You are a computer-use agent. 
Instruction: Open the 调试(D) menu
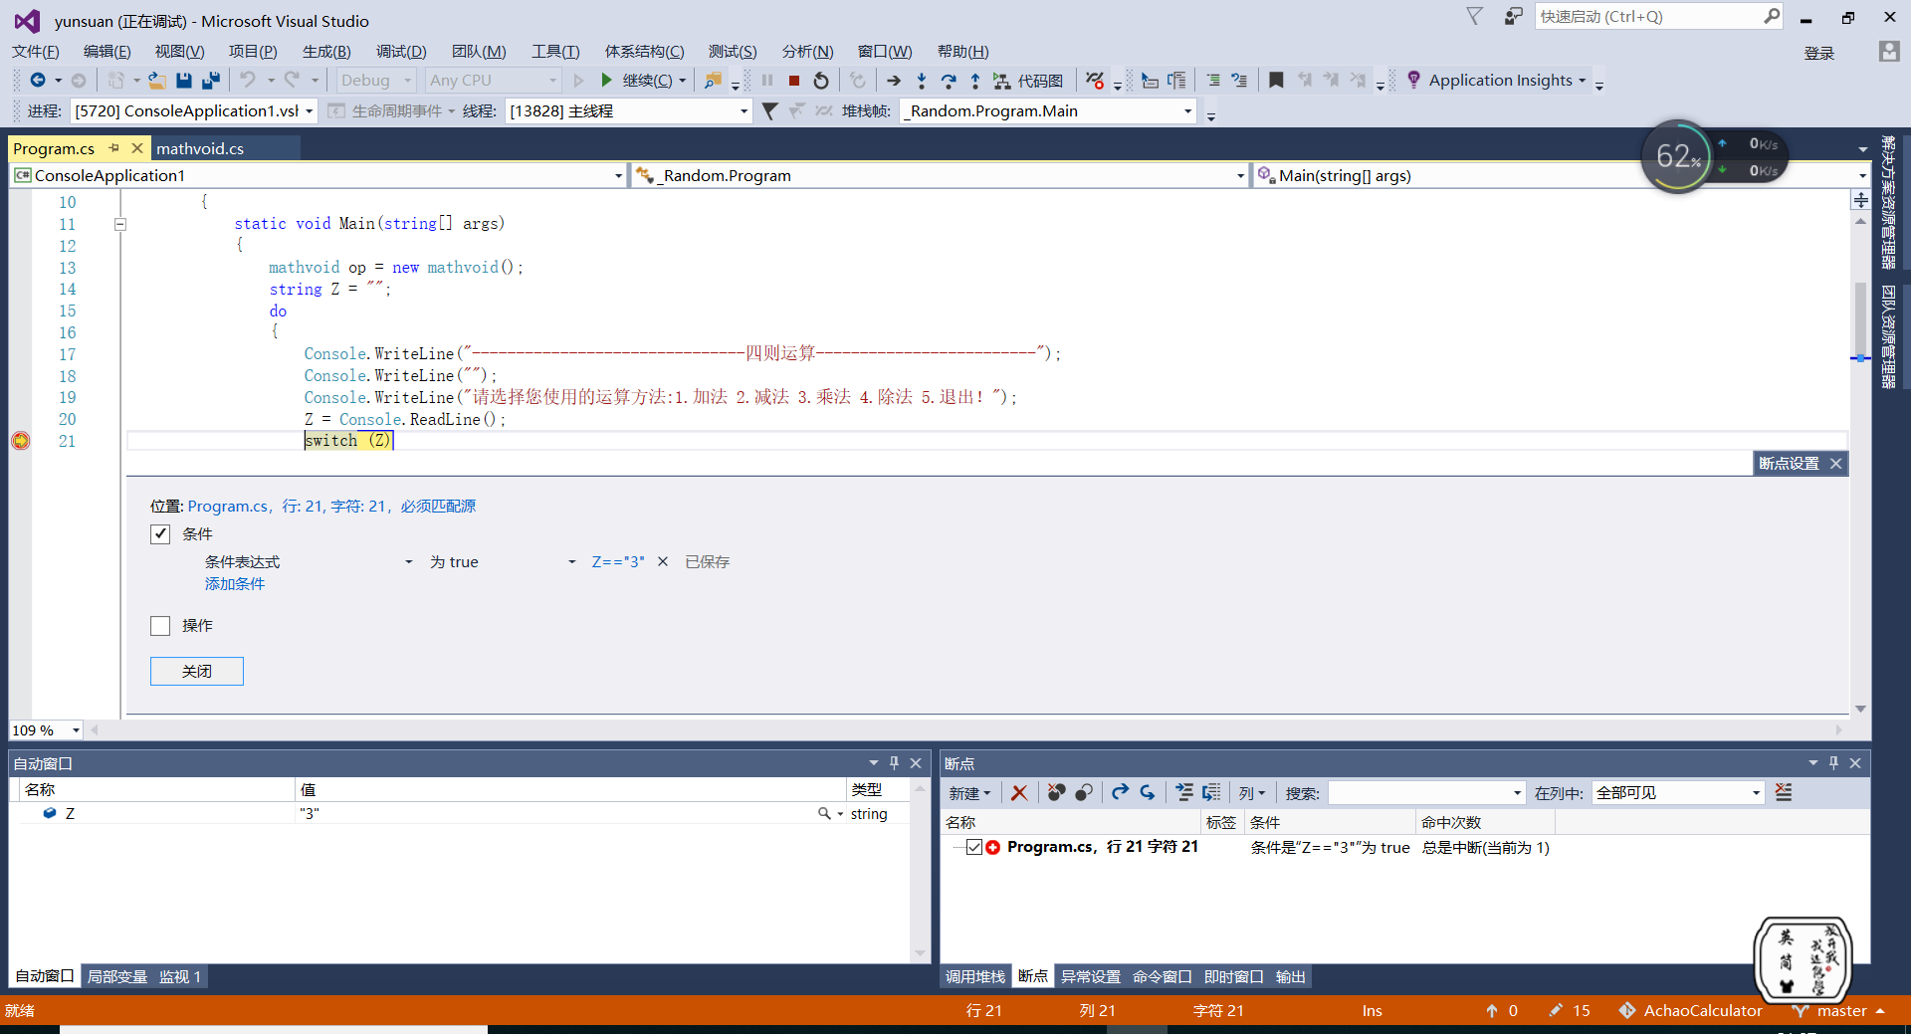[401, 52]
